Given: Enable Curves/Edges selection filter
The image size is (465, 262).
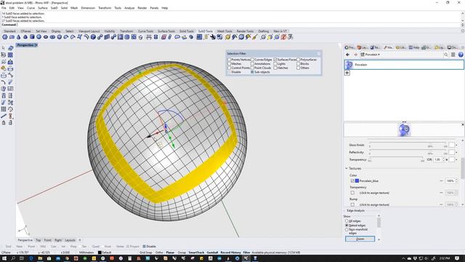Looking at the screenshot, I should (x=252, y=60).
